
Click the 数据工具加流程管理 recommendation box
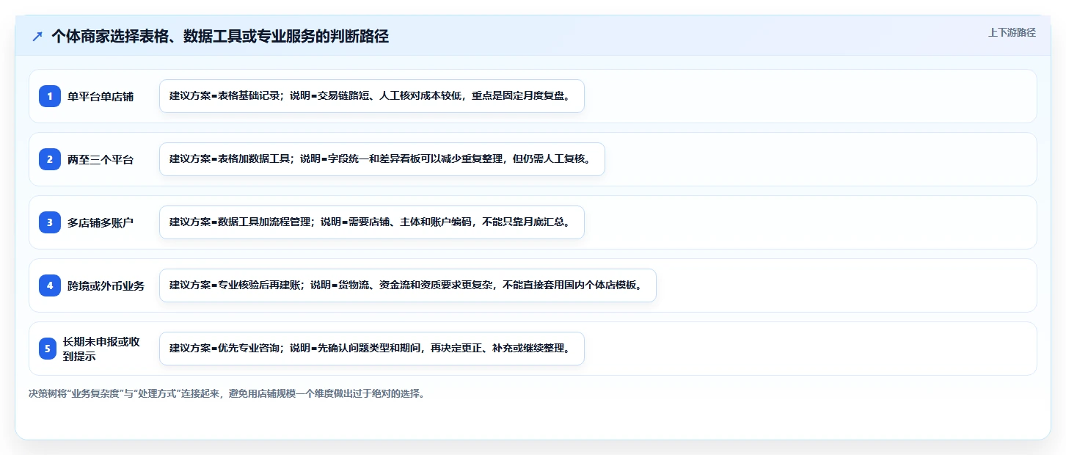coord(372,222)
